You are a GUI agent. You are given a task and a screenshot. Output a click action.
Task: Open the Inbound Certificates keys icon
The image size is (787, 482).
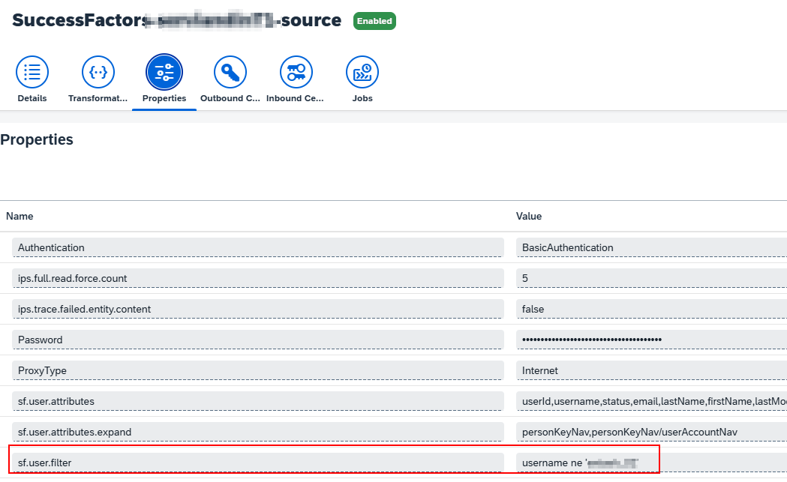(296, 72)
